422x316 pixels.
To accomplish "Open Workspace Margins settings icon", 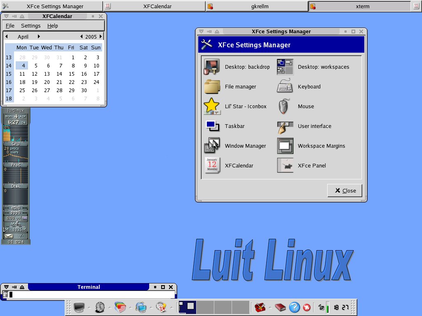I will (x=285, y=146).
